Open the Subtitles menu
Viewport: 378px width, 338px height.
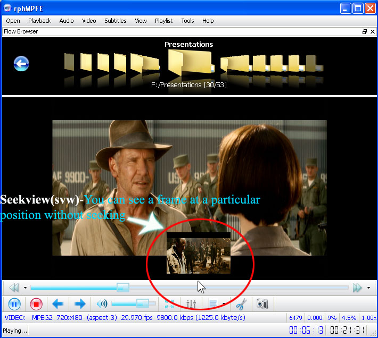pos(115,21)
